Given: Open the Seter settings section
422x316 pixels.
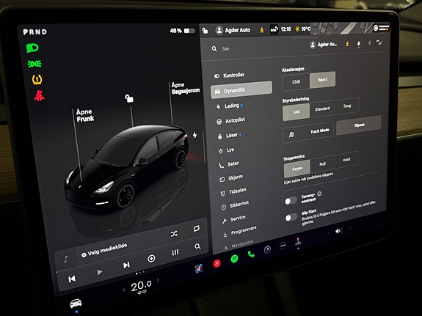Looking at the screenshot, I should (229, 164).
